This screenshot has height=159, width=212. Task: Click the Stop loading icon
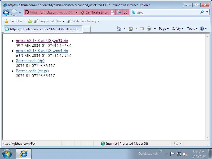click(x=126, y=12)
